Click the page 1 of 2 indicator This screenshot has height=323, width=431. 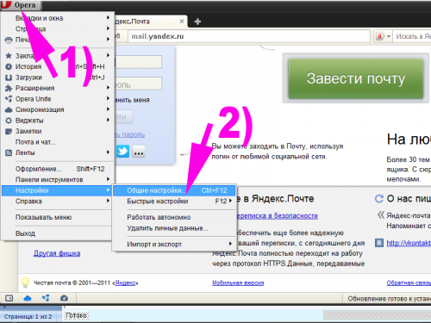point(28,317)
